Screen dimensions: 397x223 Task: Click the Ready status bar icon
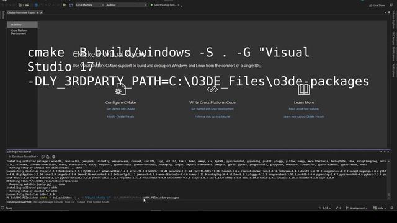tap(2, 208)
